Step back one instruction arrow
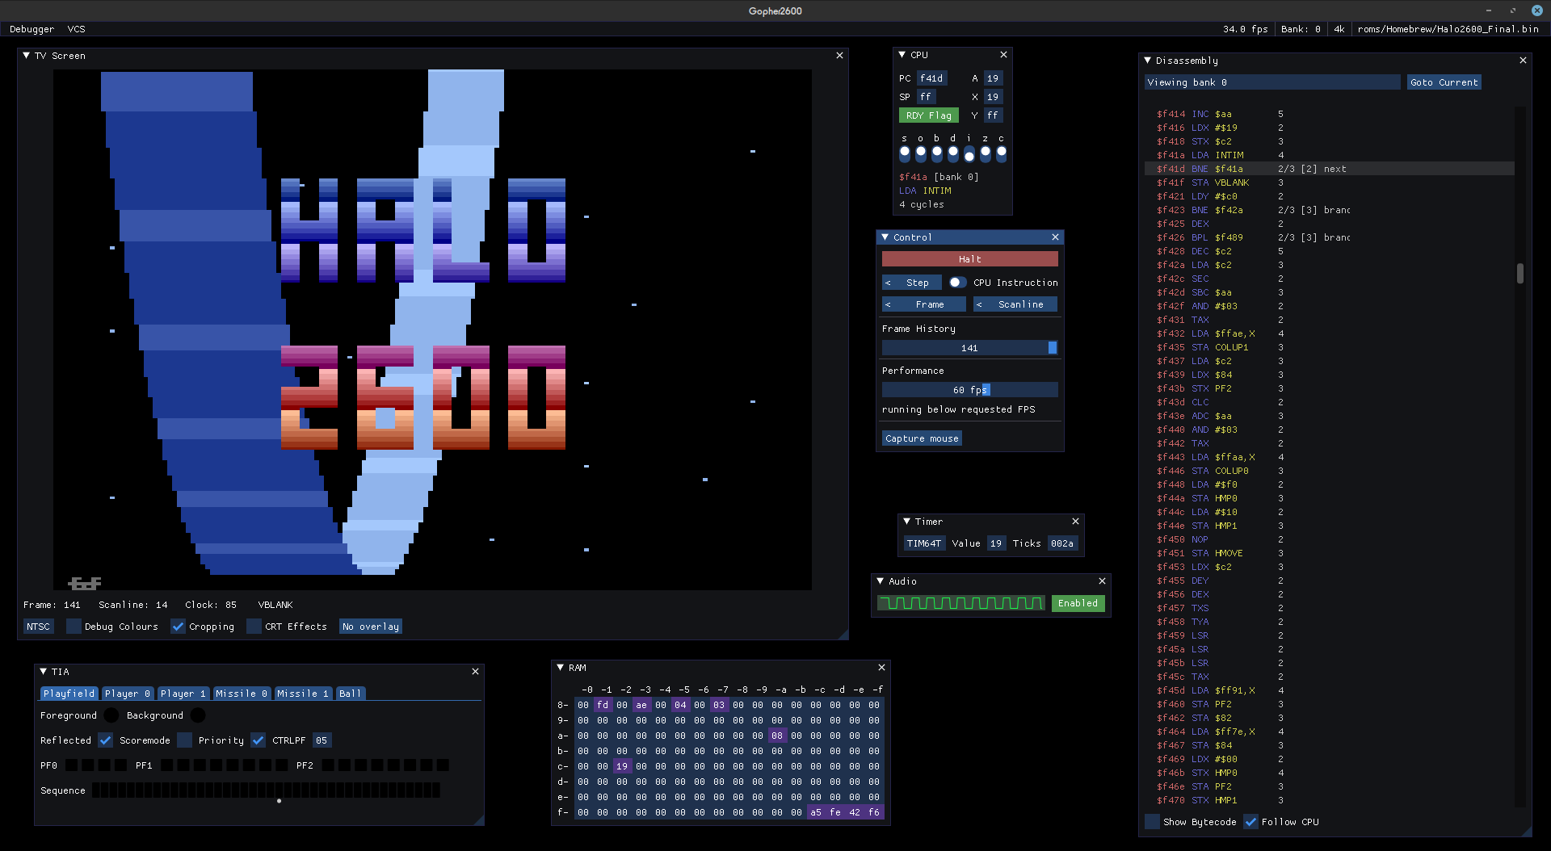 [x=888, y=283]
